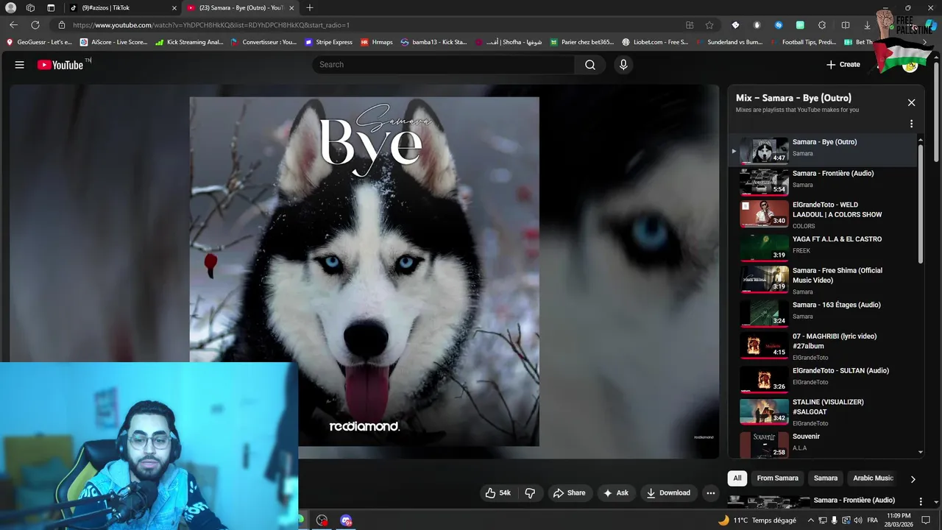Switch FRA keyboard language indicator
This screenshot has width=942, height=530.
coord(872,520)
